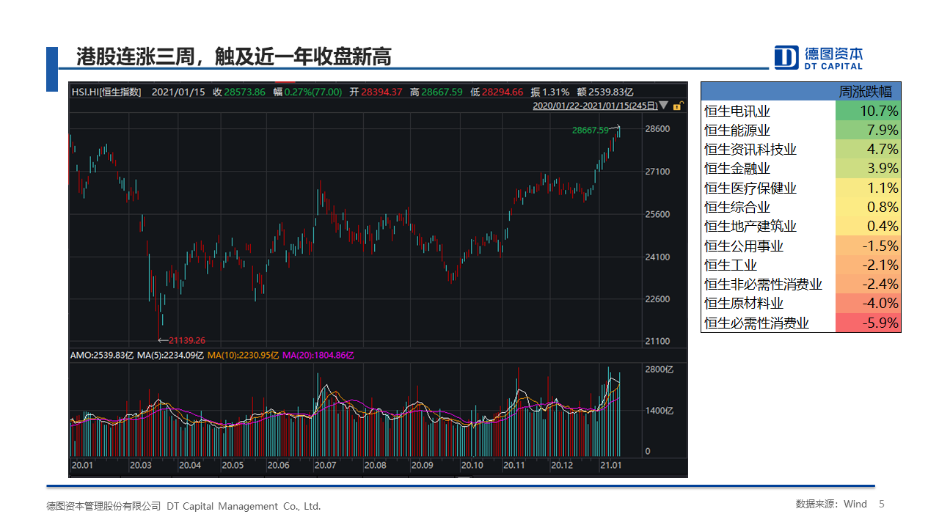Image resolution: width=939 pixels, height=528 pixels.
Task: Click the -2.4% value cell
Action: click(x=869, y=284)
